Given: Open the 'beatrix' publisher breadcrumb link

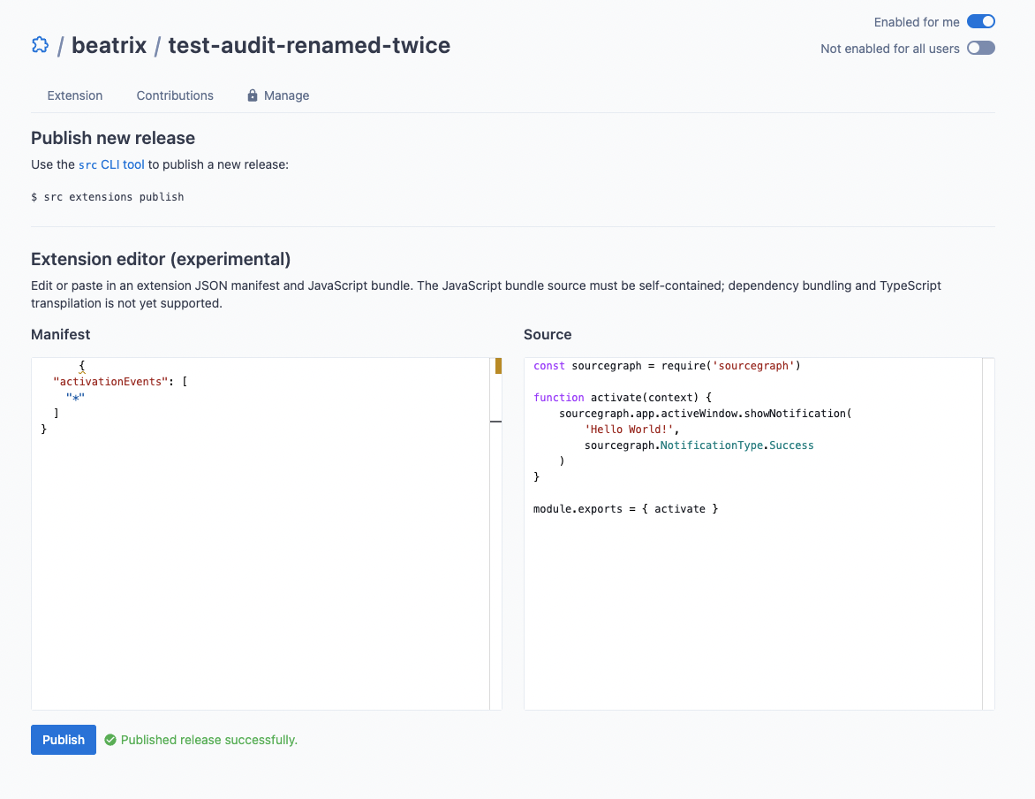Looking at the screenshot, I should pyautogui.click(x=109, y=45).
